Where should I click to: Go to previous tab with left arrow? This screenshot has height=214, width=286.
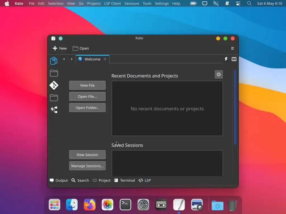tap(64, 59)
